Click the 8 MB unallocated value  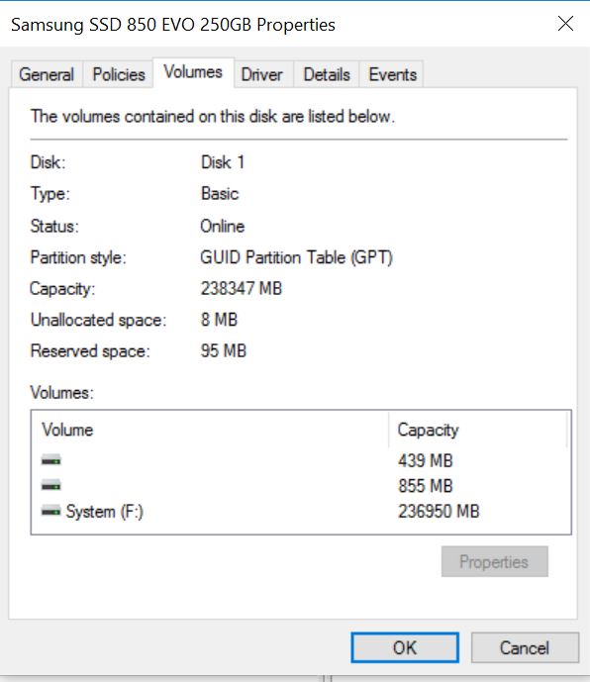click(x=219, y=320)
